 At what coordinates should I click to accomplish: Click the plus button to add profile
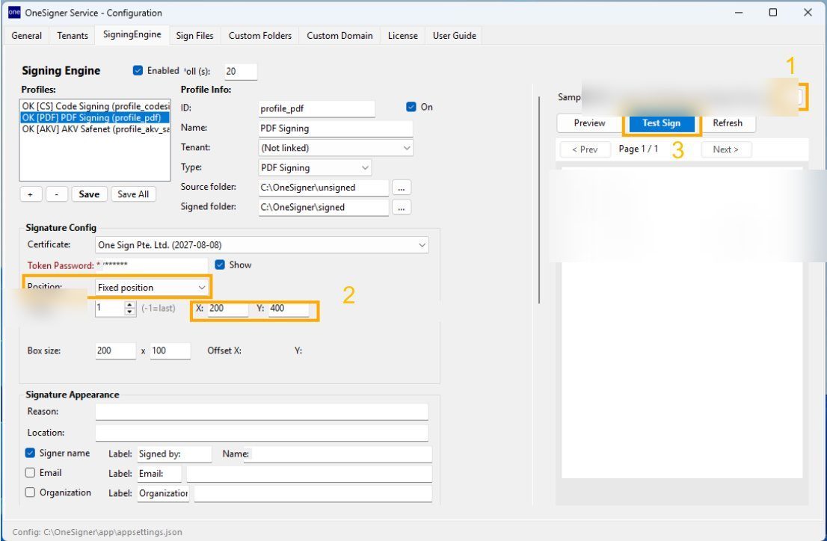point(31,194)
